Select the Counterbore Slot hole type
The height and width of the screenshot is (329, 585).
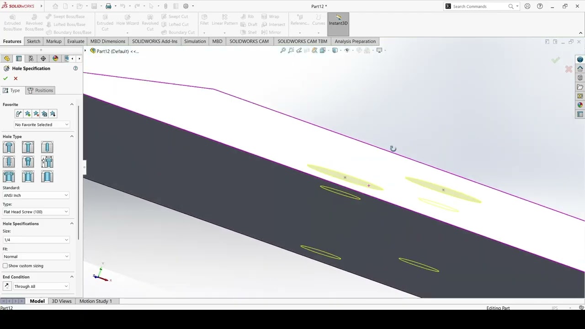click(9, 176)
